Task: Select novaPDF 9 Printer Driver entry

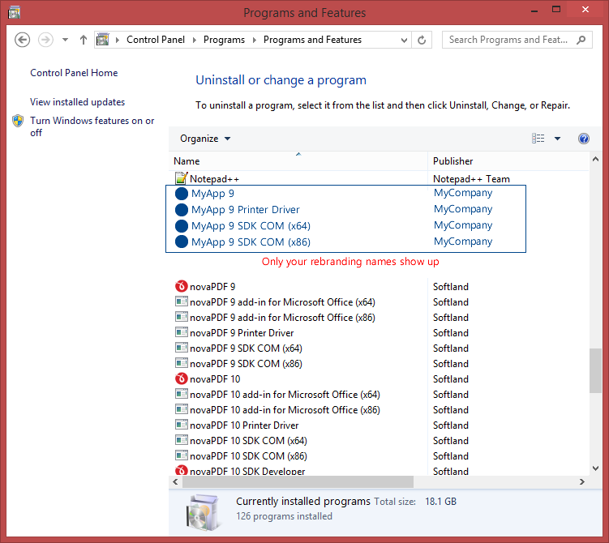Action: tap(241, 333)
